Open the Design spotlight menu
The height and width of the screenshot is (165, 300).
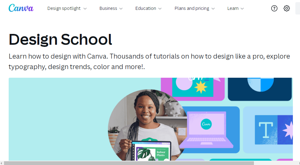tap(67, 8)
